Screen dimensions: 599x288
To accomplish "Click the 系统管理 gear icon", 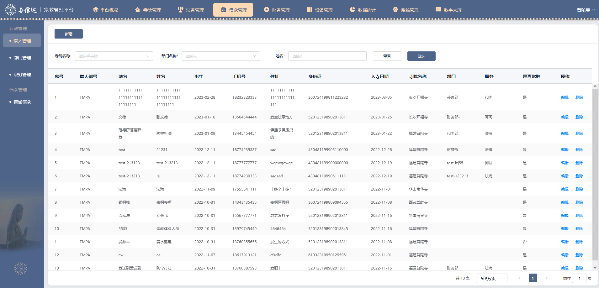I will (x=395, y=10).
